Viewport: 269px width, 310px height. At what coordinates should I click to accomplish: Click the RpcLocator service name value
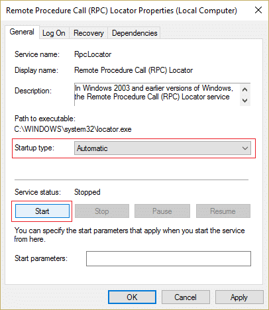click(x=93, y=54)
